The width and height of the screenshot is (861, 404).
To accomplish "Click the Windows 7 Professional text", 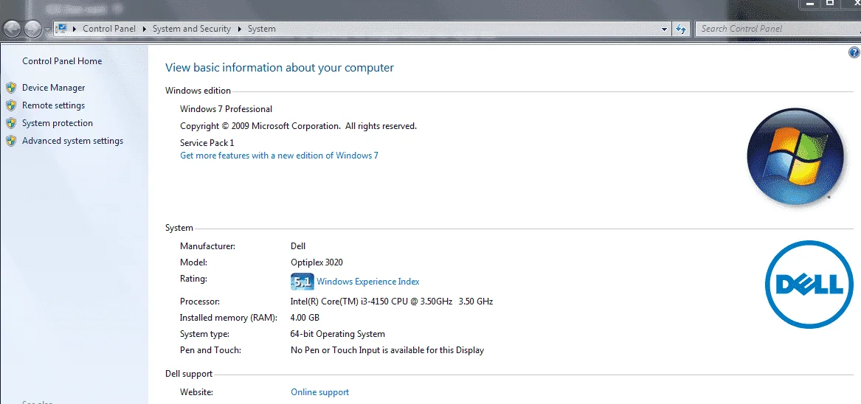I will click(x=227, y=108).
